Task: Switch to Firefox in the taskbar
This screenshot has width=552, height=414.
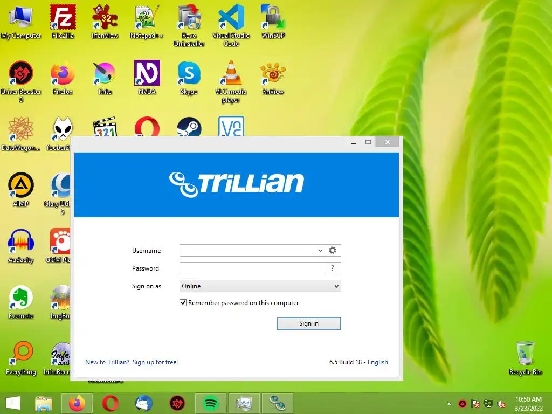Action: tap(77, 403)
